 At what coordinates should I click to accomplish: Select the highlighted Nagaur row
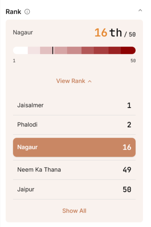(x=74, y=147)
